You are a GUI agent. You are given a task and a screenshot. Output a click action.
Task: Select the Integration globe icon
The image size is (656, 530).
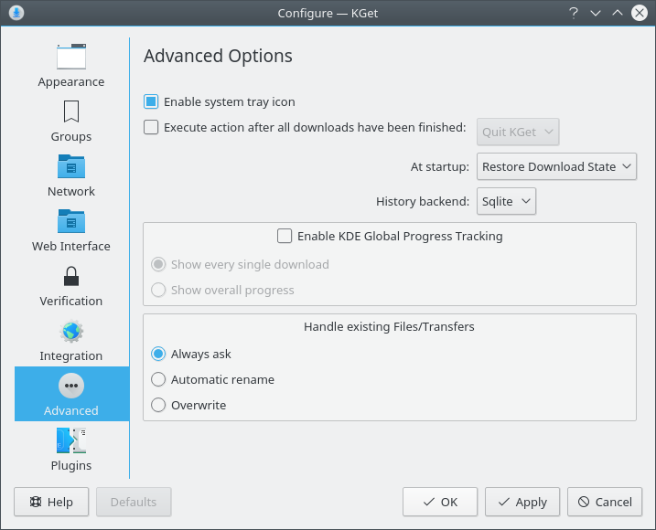pyautogui.click(x=71, y=332)
